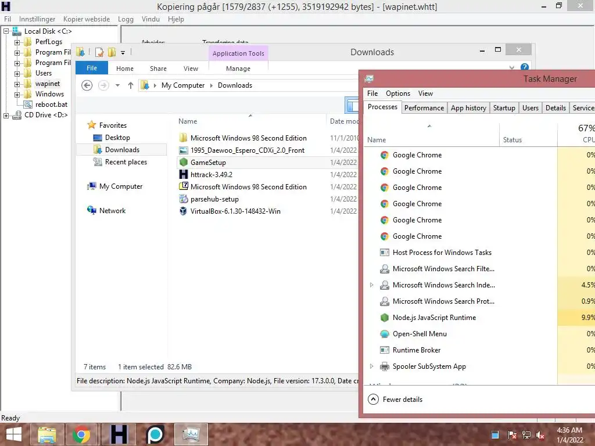
Task: Select the Runtime Broker process icon
Action: coord(385,350)
